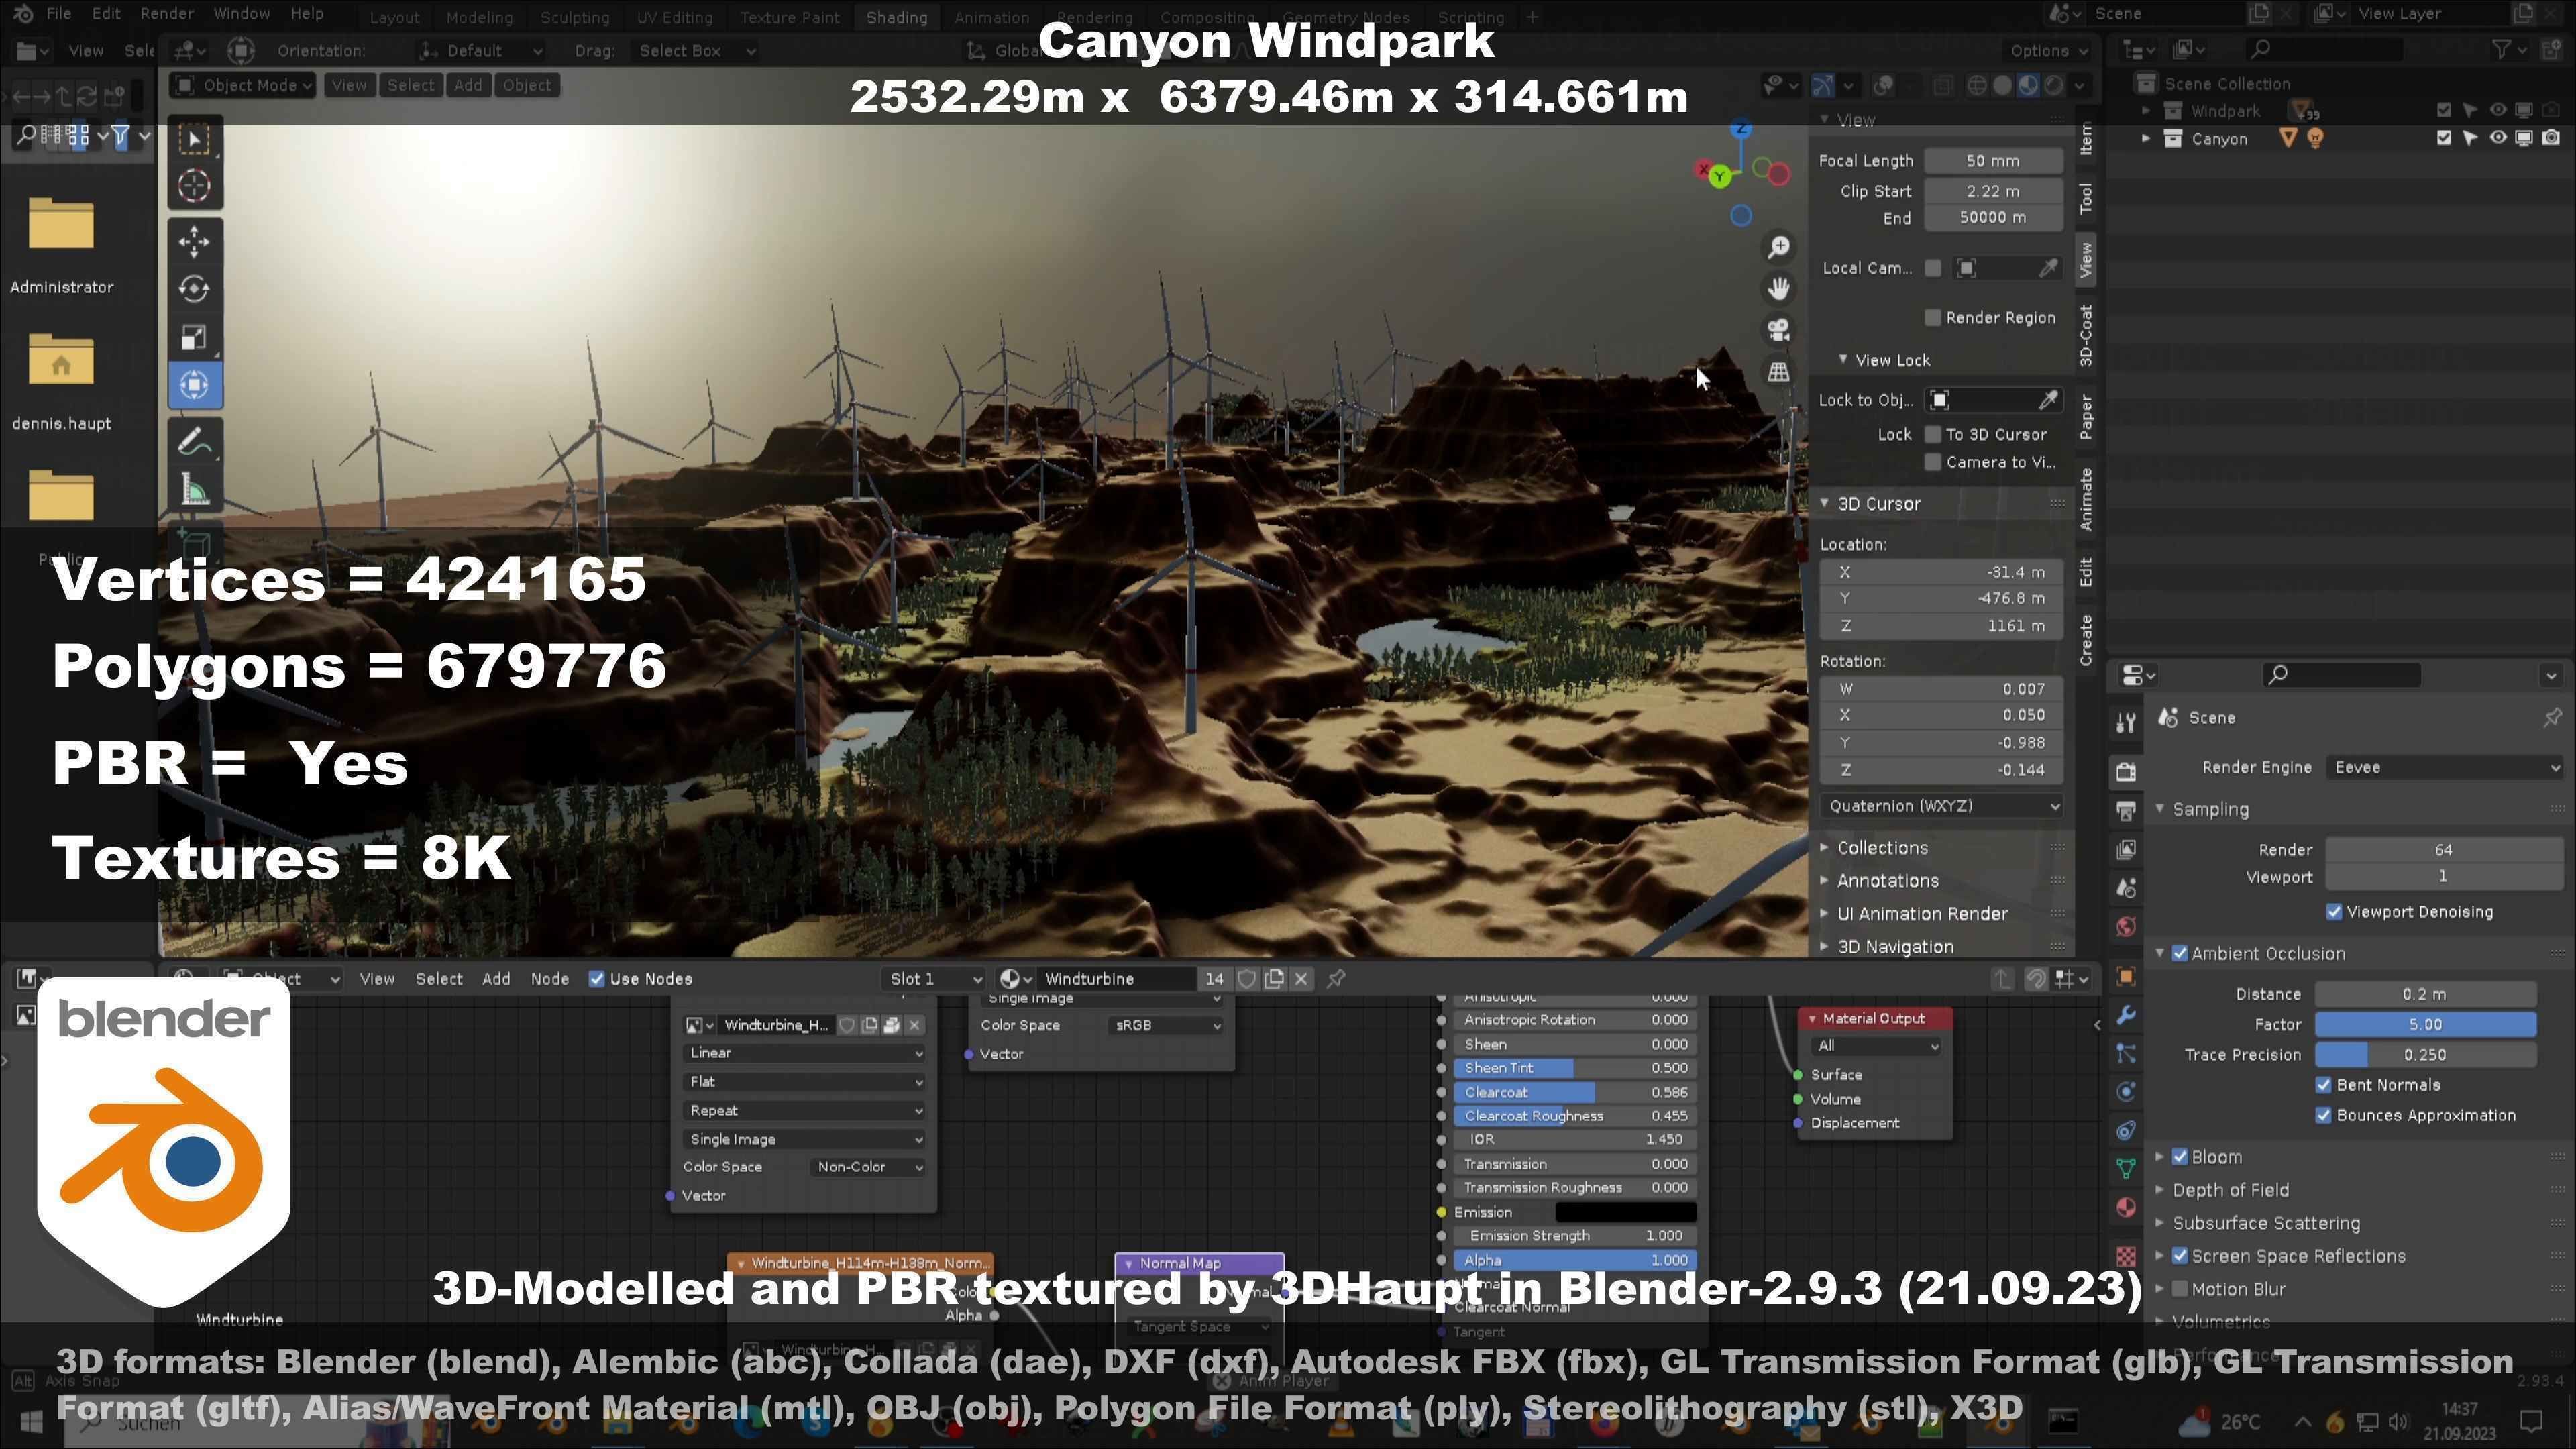
Task: Adjust the Ambient Occlusion Factor slider
Action: coord(2425,1025)
